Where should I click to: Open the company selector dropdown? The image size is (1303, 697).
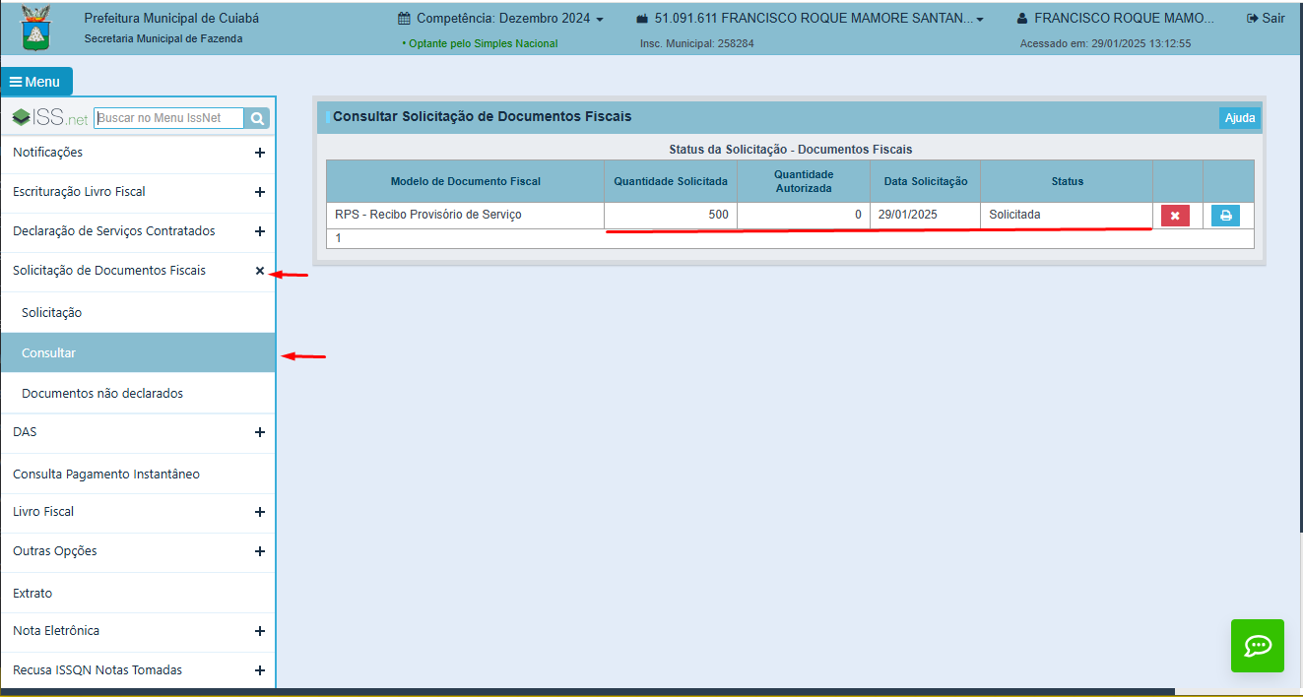point(810,19)
